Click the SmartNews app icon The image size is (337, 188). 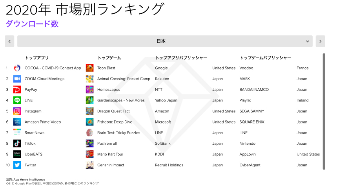[17, 133]
